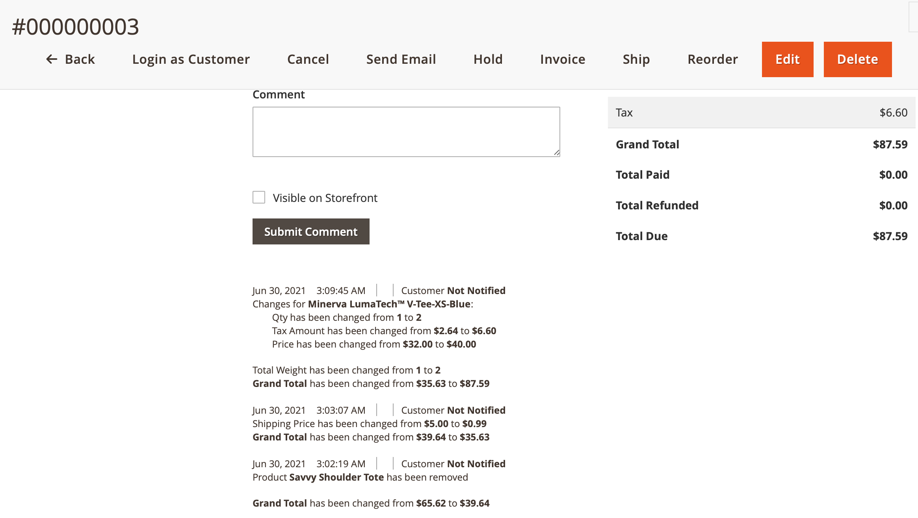
Task: Click the 3:03:07 AM history timestamp
Action: click(x=341, y=410)
